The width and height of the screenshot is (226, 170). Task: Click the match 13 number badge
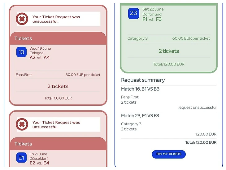21,52
